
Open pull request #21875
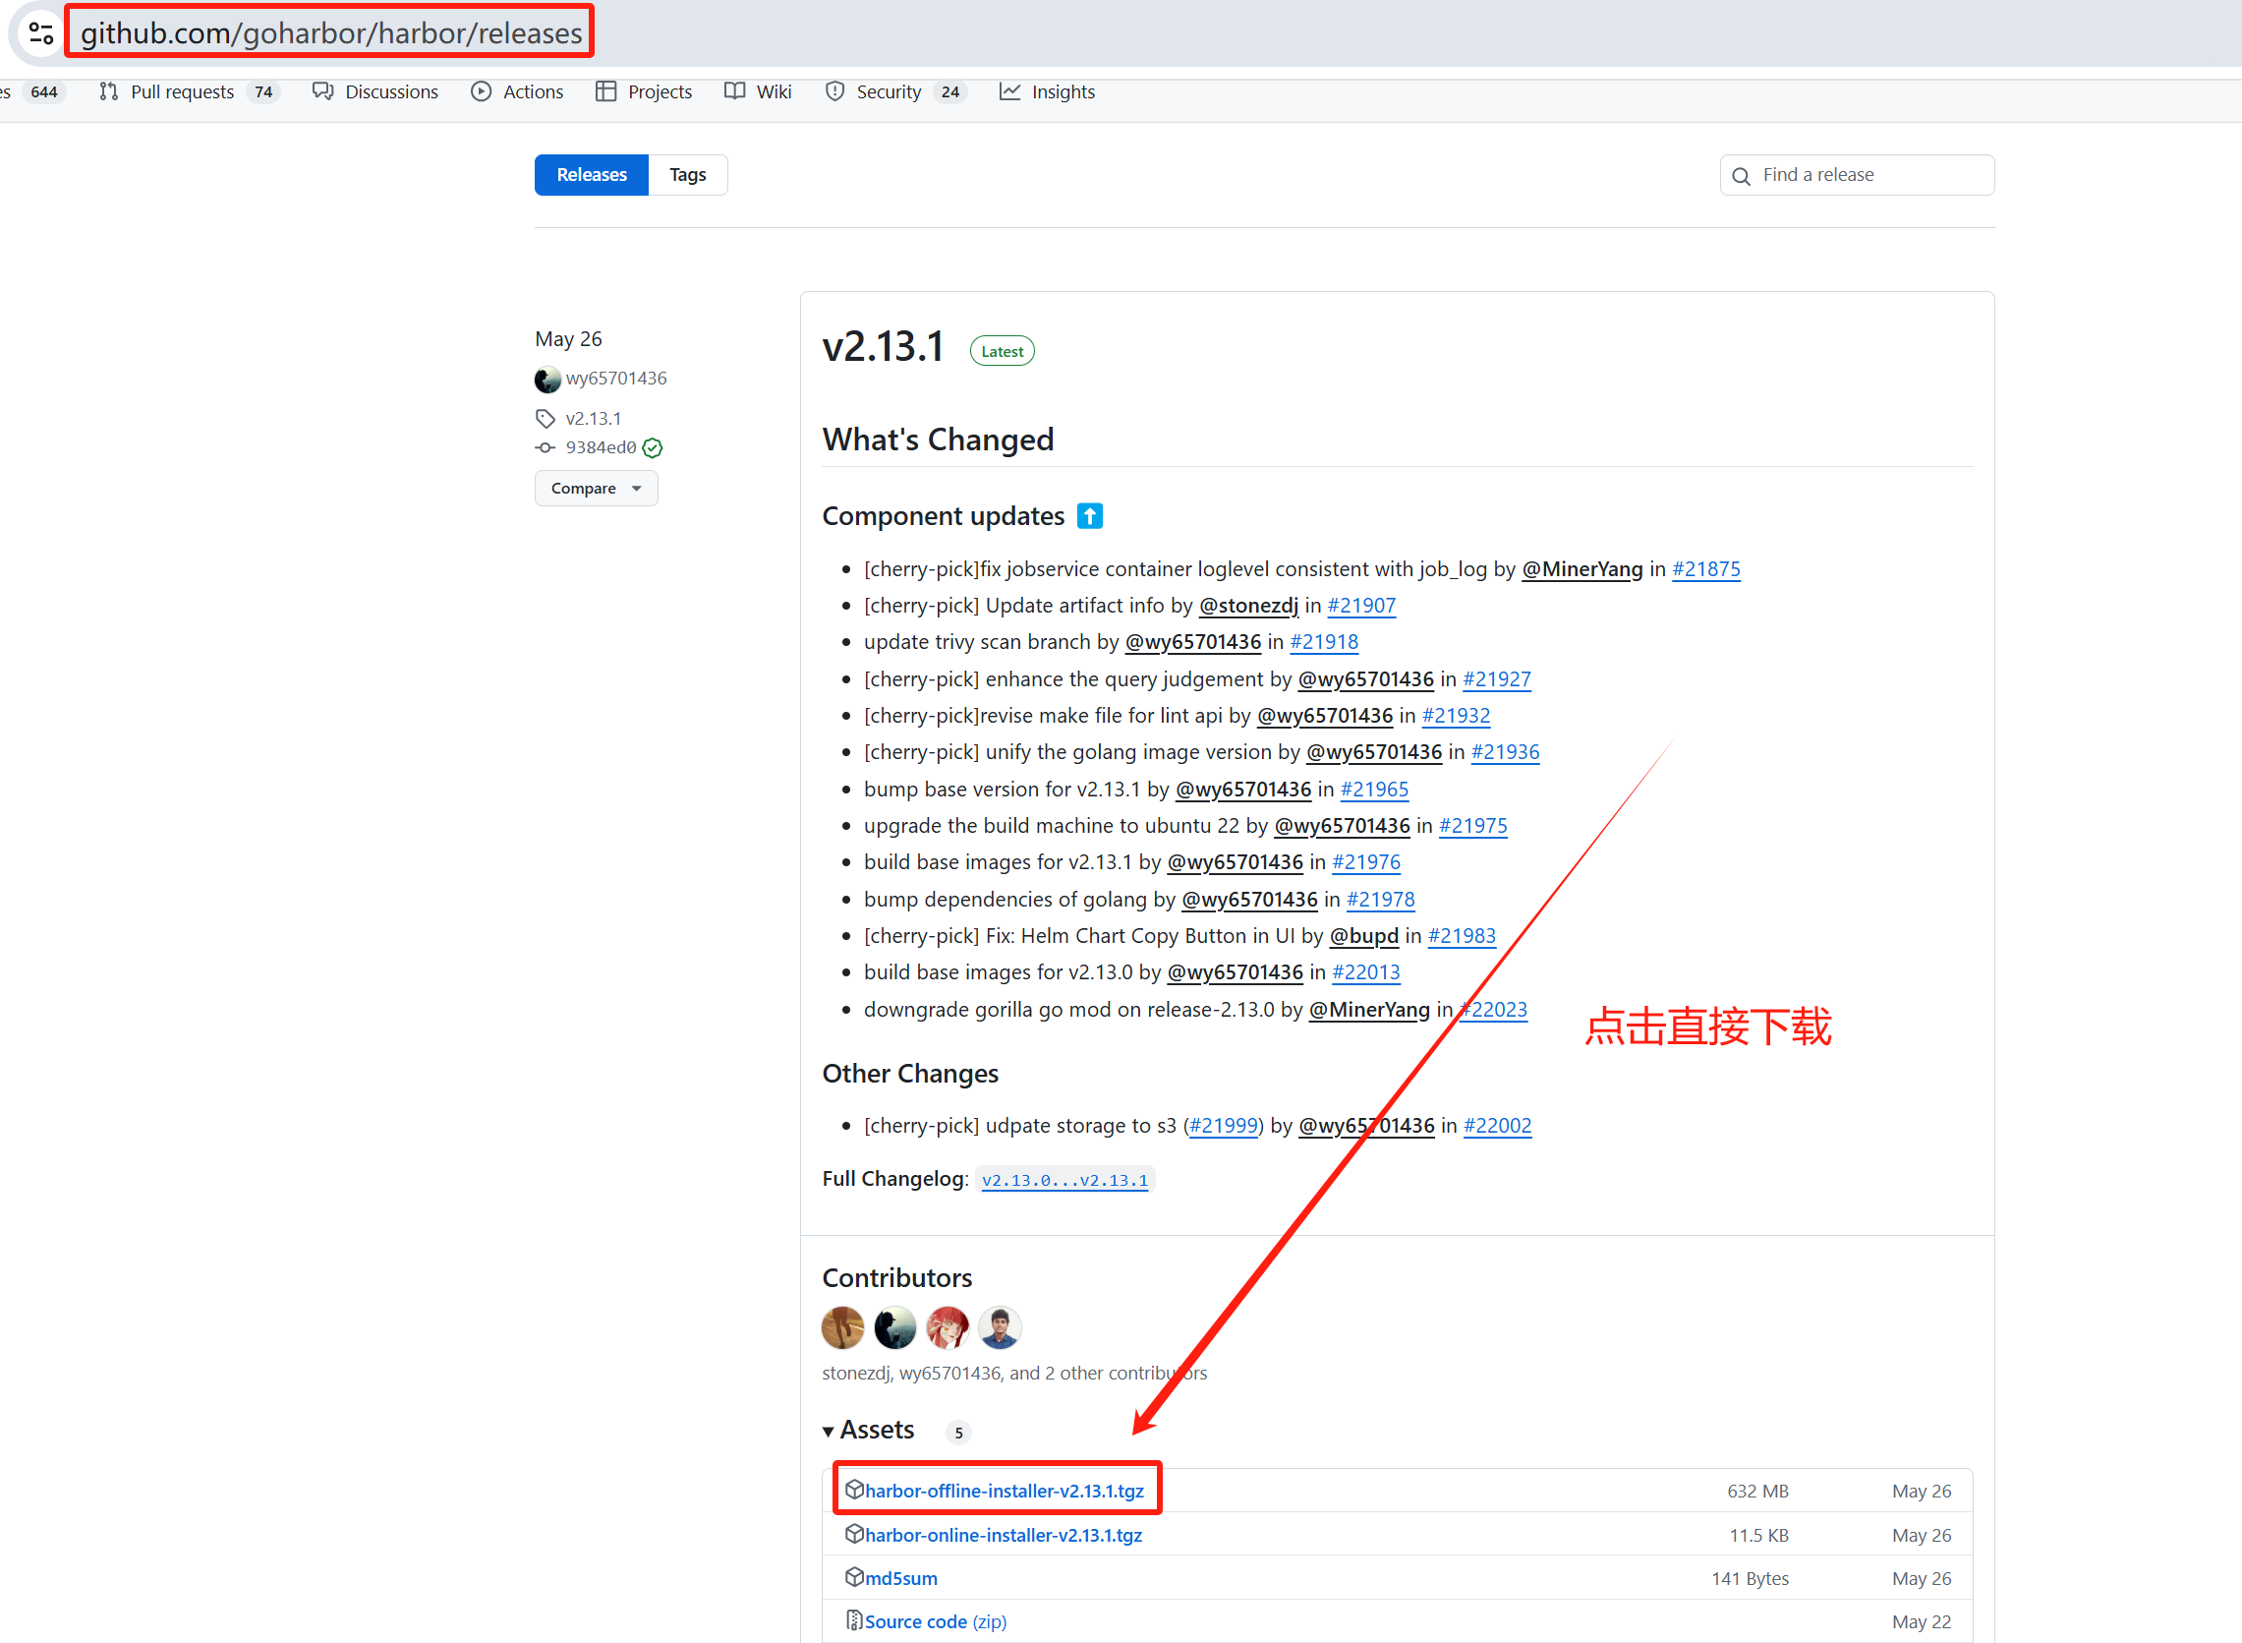point(1706,569)
